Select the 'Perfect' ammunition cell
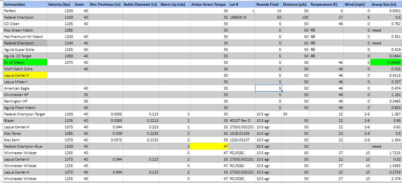The width and height of the screenshot is (402, 183). click(x=26, y=11)
